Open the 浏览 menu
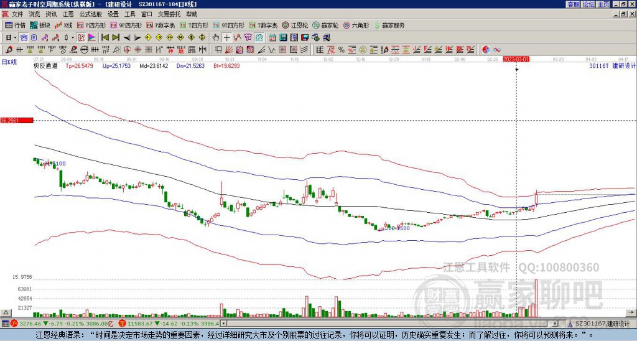 point(34,14)
